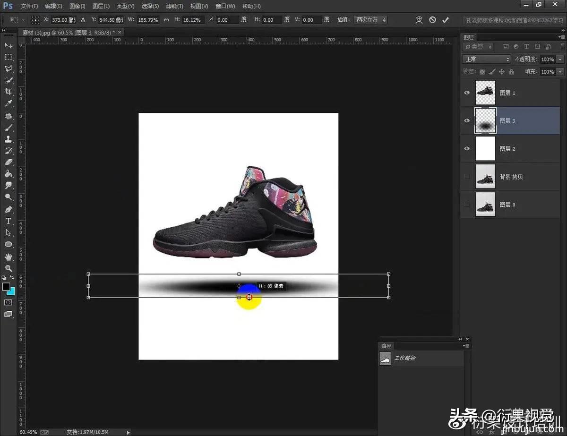567x436 pixels.
Task: Change the screen mode
Action: pyautogui.click(x=9, y=314)
